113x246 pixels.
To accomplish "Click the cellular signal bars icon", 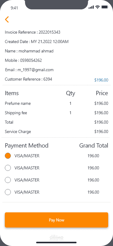I will click(x=91, y=7).
